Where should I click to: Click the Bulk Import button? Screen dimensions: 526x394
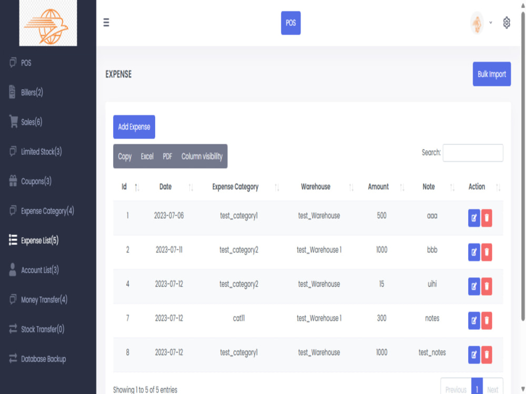coord(491,74)
